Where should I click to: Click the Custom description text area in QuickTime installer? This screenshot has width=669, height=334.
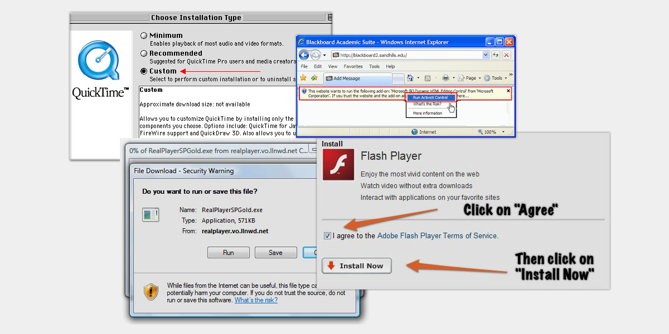[217, 112]
